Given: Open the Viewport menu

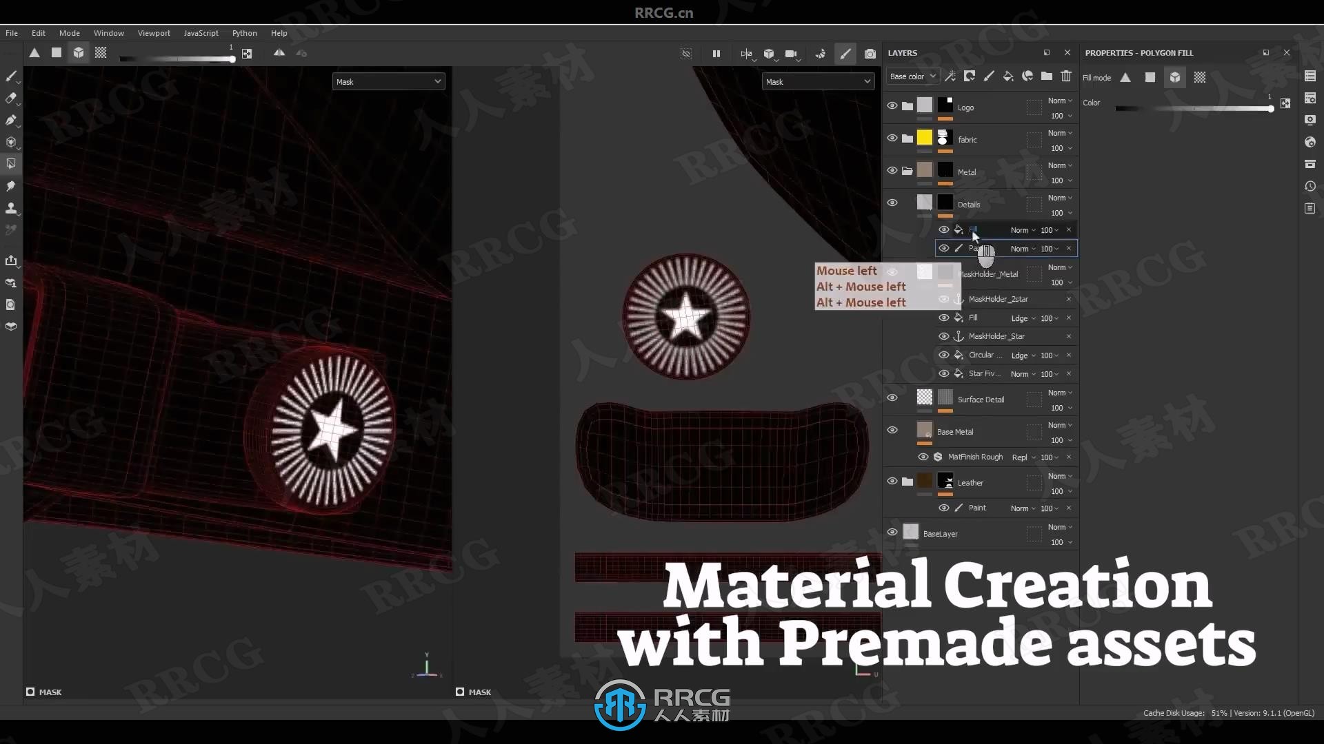Looking at the screenshot, I should tap(154, 33).
